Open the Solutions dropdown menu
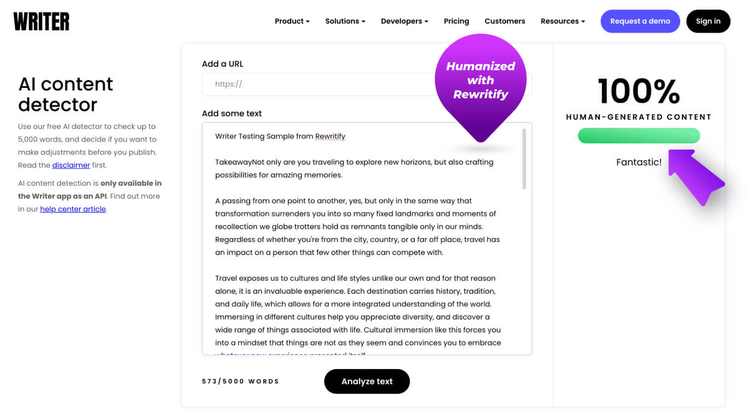This screenshot has width=755, height=419. click(x=345, y=21)
